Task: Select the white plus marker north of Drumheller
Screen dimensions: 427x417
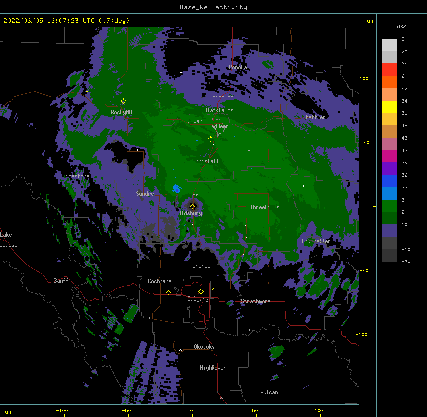Action: coord(303,186)
